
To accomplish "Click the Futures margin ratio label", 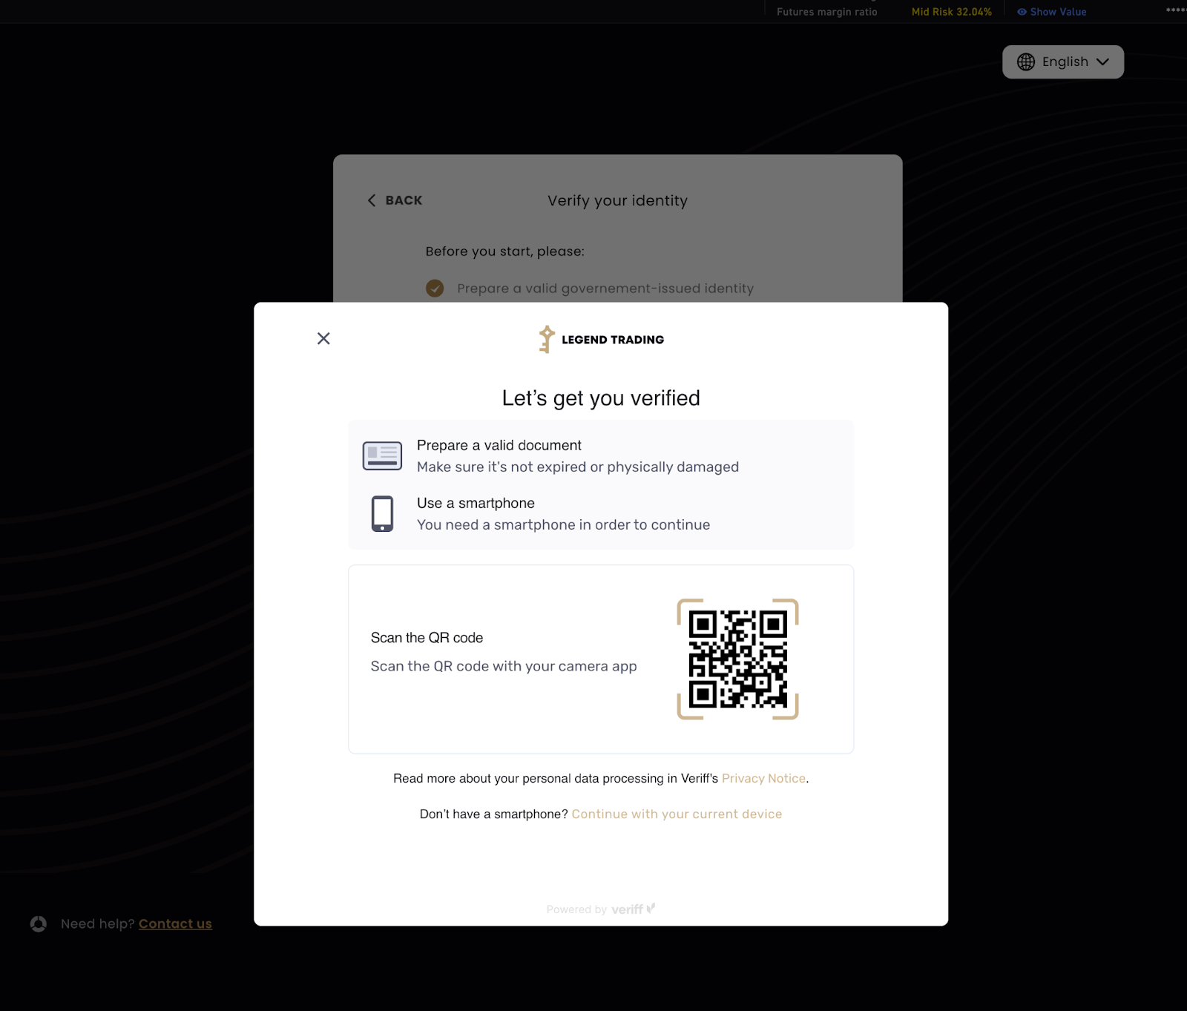I will coord(826,12).
